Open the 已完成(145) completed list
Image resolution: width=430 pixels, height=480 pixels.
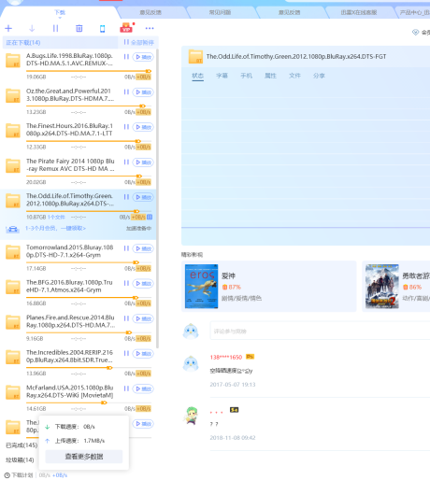point(21,445)
